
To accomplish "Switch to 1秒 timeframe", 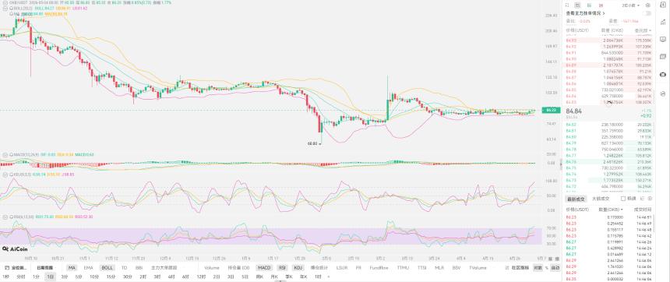I will click(x=5, y=277).
